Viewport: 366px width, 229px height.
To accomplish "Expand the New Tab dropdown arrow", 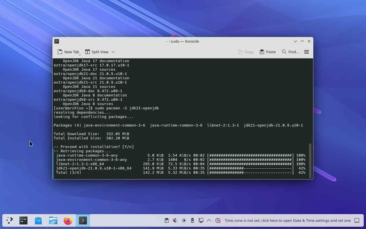I will pyautogui.click(x=80, y=54).
